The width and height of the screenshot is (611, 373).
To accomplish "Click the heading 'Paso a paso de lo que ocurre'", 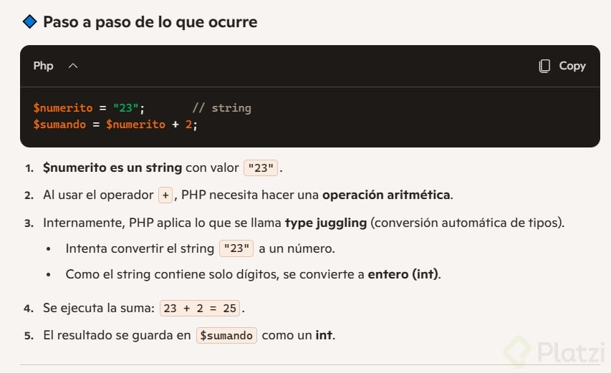I will (x=150, y=22).
